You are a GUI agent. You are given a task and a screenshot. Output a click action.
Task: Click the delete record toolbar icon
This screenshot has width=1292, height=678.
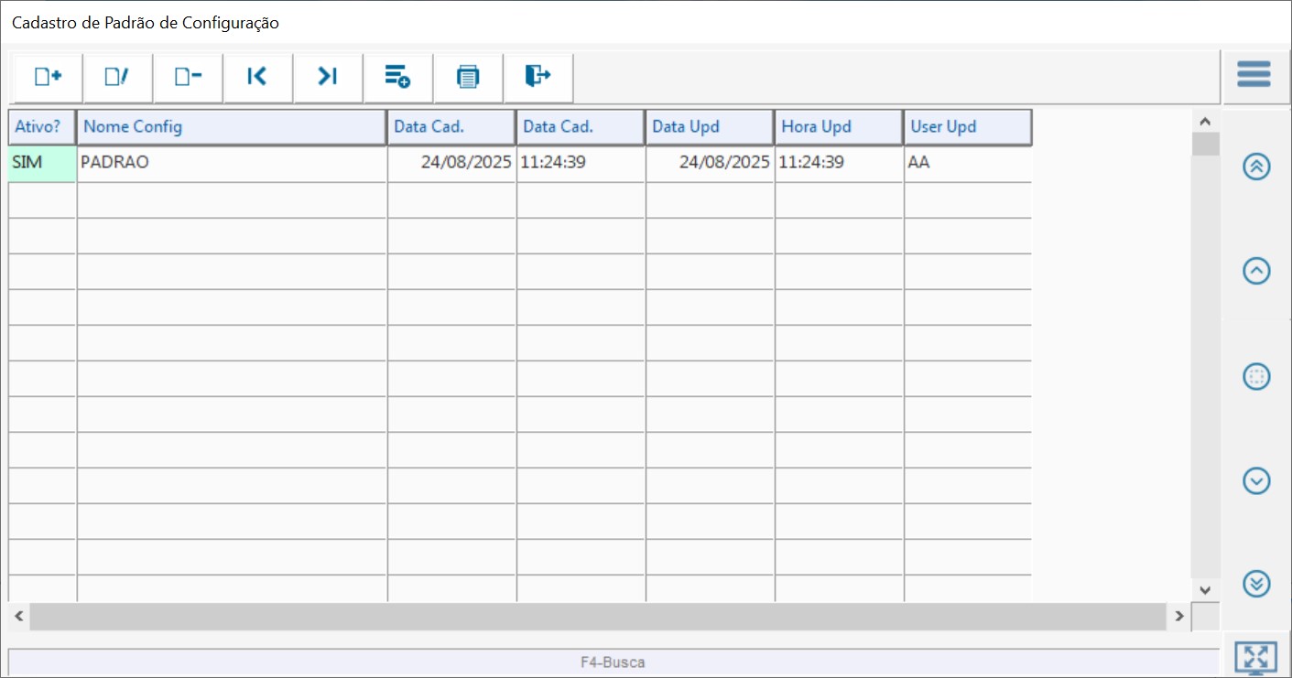tap(188, 77)
